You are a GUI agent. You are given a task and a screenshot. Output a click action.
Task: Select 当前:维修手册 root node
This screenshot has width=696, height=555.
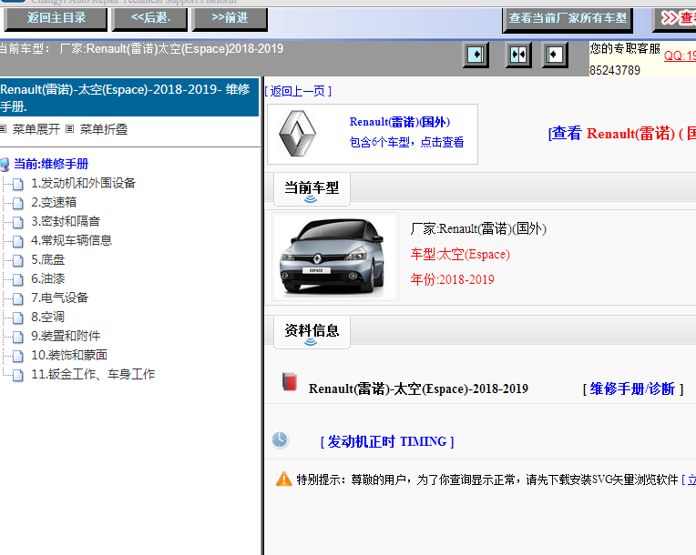pyautogui.click(x=51, y=164)
